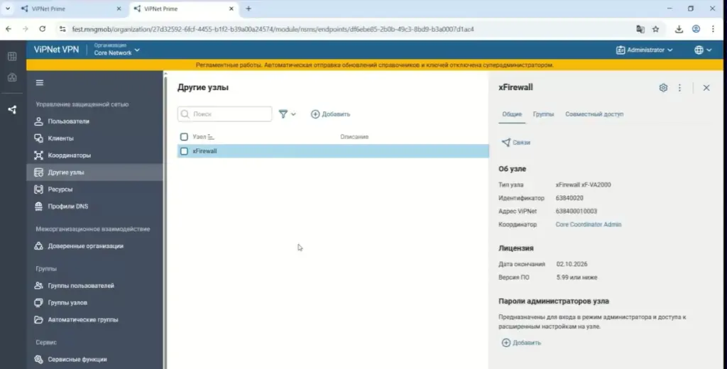
Task: Reload the page in browser
Action: (x=42, y=29)
